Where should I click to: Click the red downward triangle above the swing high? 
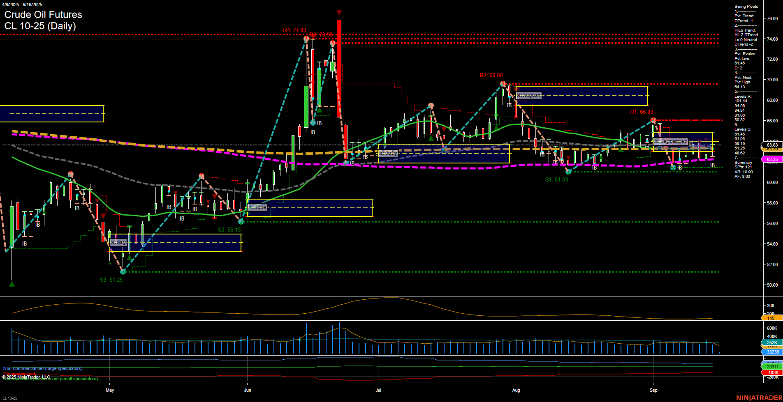[339, 12]
